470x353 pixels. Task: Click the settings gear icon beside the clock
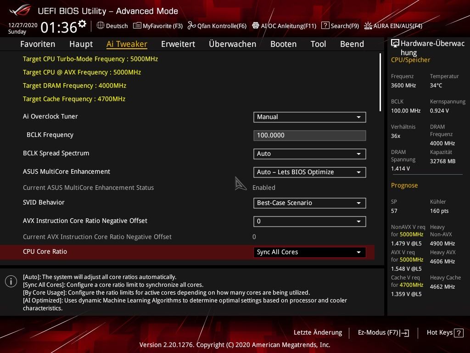click(82, 24)
